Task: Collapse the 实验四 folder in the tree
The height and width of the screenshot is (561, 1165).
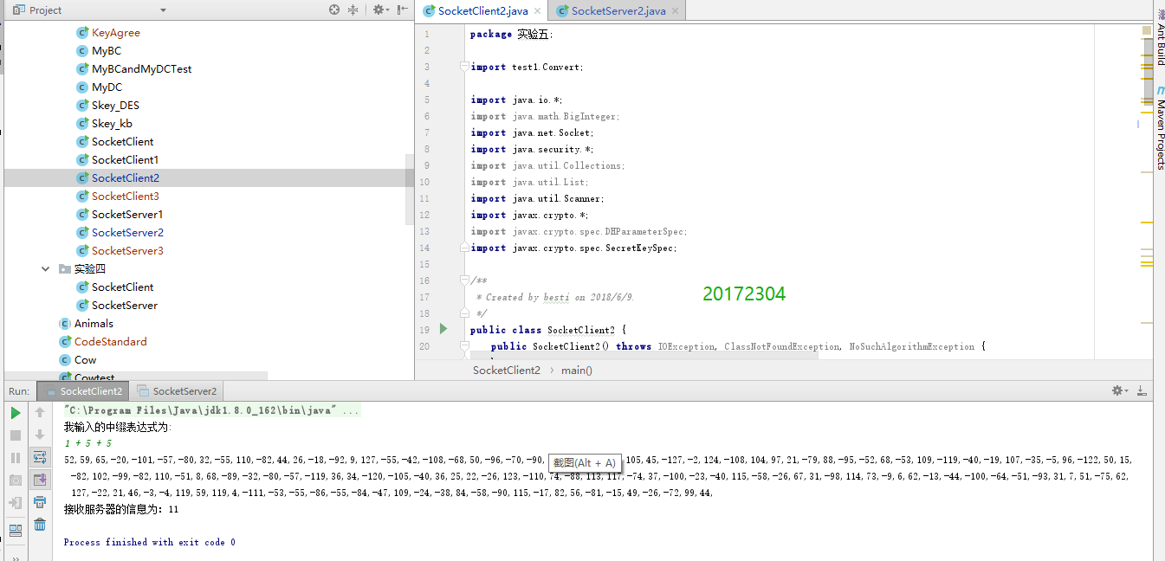Action: tap(46, 269)
